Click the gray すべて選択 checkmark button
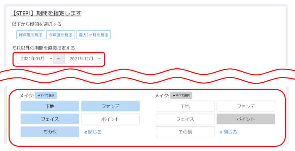Screen dimensions: 295x151 coord(181,95)
